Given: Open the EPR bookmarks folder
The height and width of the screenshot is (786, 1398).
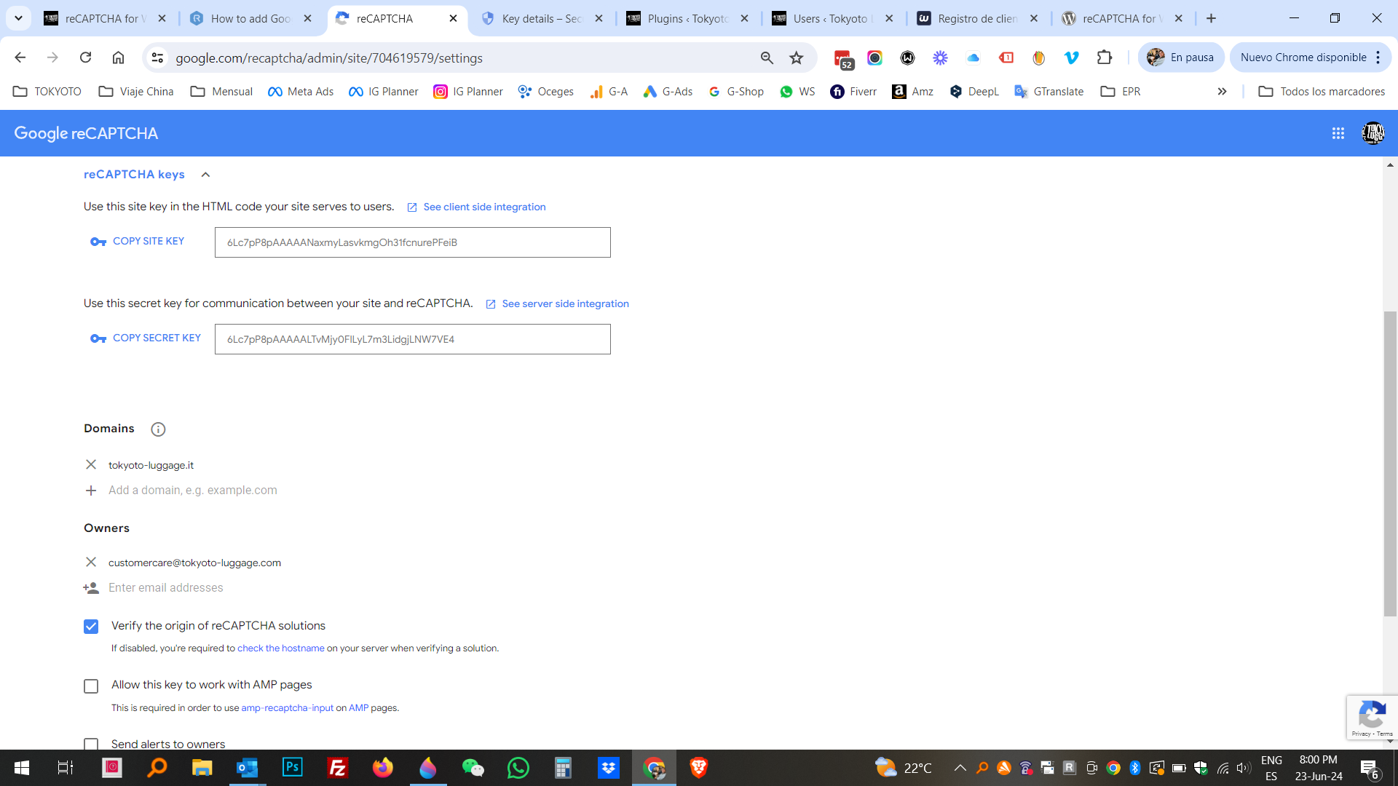Looking at the screenshot, I should (1121, 92).
